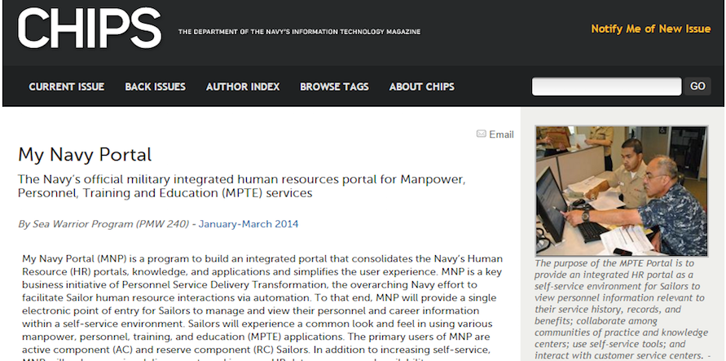Click Notify Me of New Issue link
This screenshot has width=726, height=361.
pyautogui.click(x=650, y=29)
